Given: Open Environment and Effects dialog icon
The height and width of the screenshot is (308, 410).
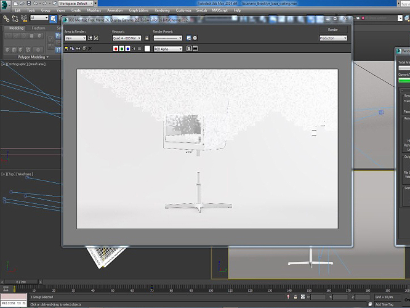Looking at the screenshot, I should coord(195,38).
